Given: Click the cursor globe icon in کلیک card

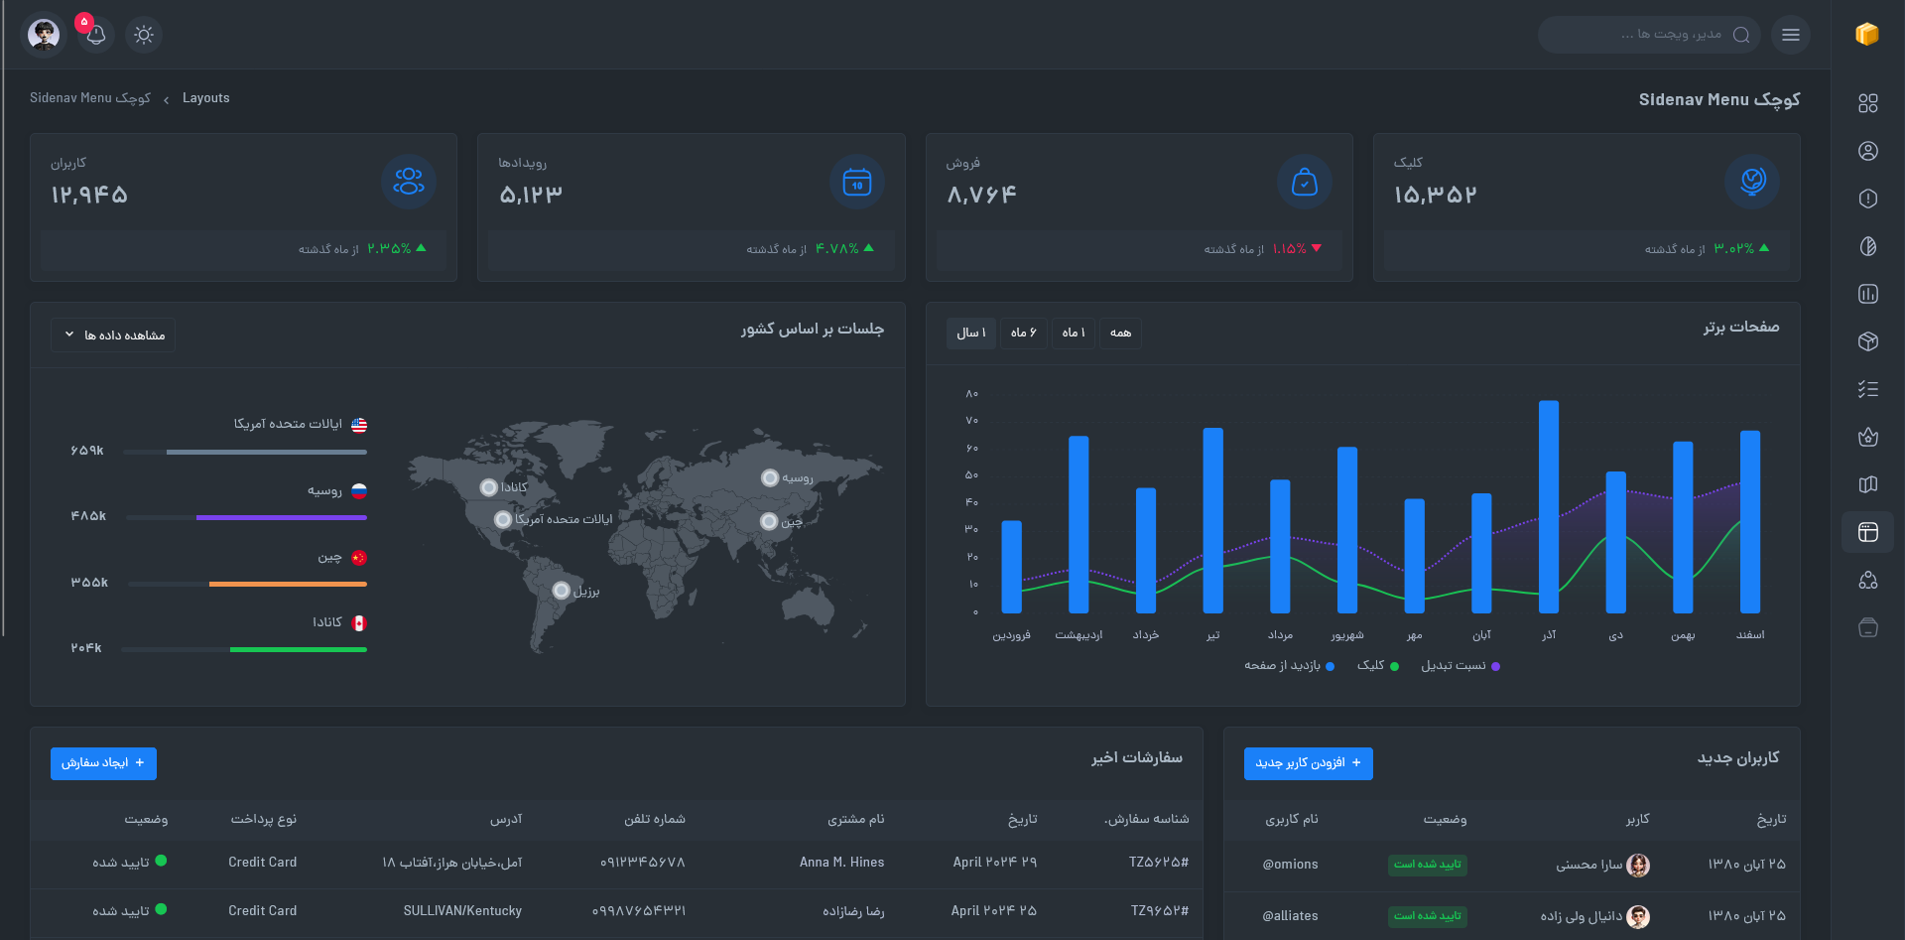Looking at the screenshot, I should tap(1753, 182).
